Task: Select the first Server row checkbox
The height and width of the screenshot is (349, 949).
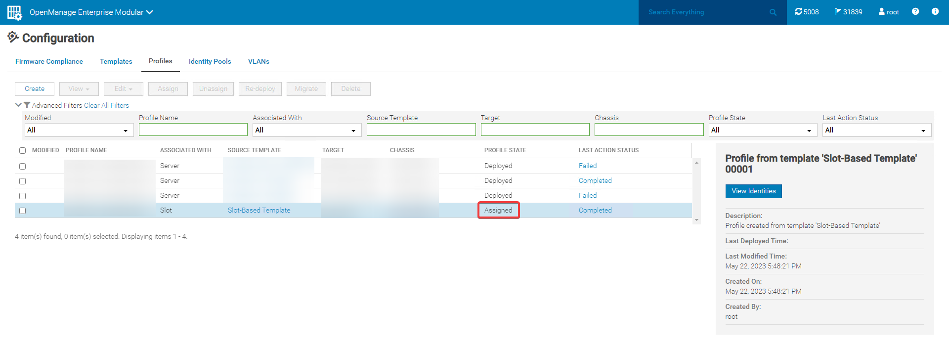Action: point(22,166)
